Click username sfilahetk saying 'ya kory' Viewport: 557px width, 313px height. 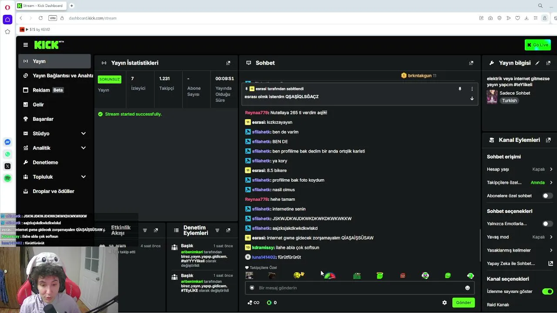coord(261,161)
